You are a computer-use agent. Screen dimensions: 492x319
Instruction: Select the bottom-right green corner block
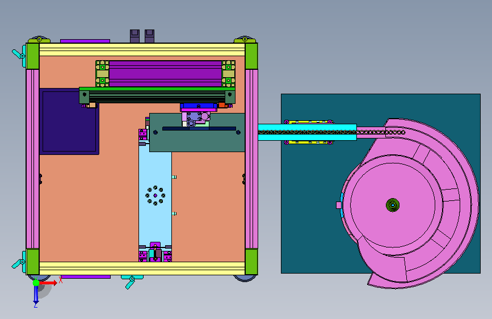tap(251, 262)
